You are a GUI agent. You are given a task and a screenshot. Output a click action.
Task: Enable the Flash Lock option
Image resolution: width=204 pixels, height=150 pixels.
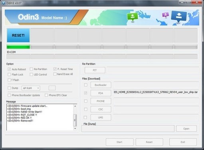pyautogui.click(x=9, y=75)
